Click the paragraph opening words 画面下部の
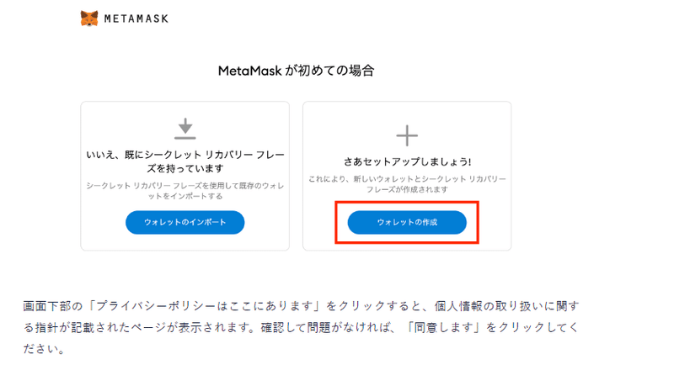Image resolution: width=674 pixels, height=370 pixels. 53,306
